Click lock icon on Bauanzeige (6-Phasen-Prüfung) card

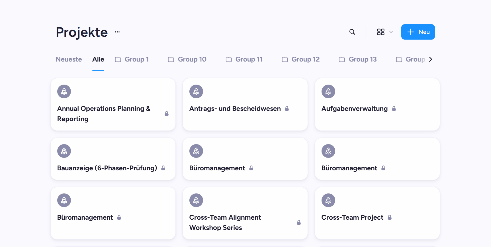click(163, 168)
